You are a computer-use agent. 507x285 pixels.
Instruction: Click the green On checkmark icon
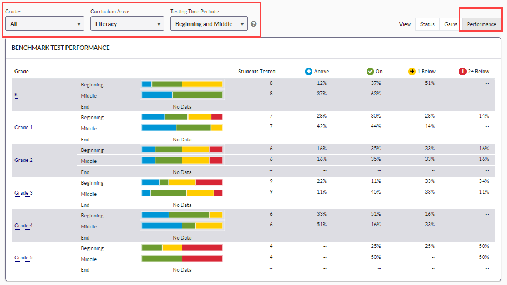click(x=370, y=72)
